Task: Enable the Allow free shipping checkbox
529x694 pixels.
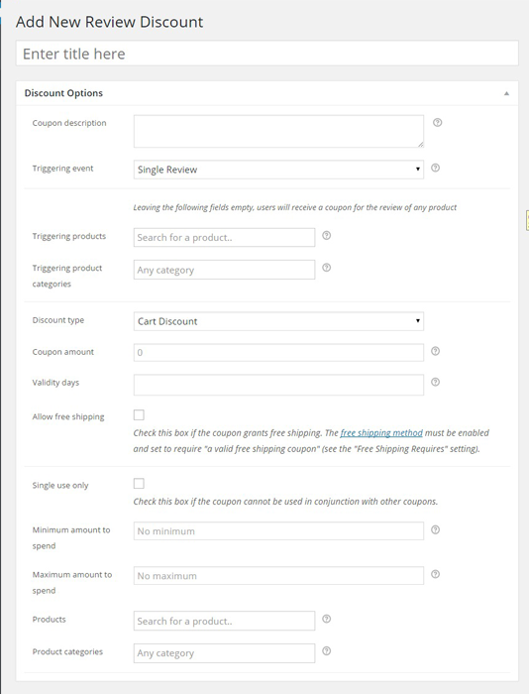Action: tap(139, 414)
